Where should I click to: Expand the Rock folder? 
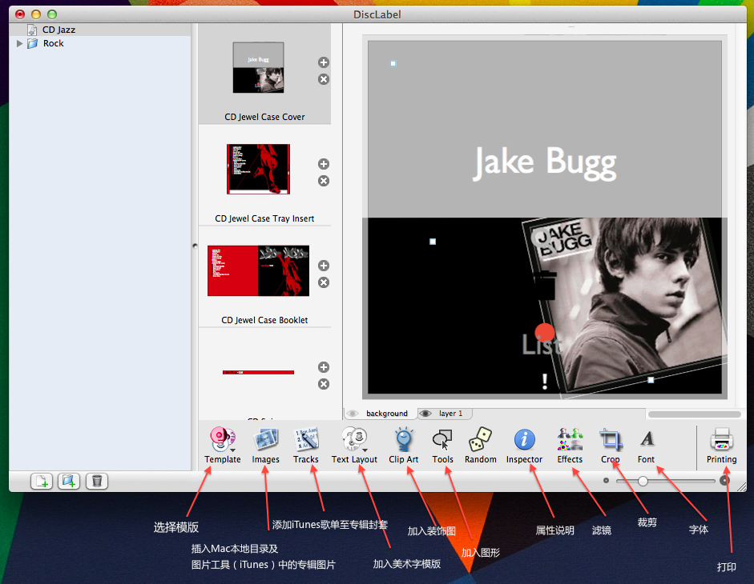point(20,44)
